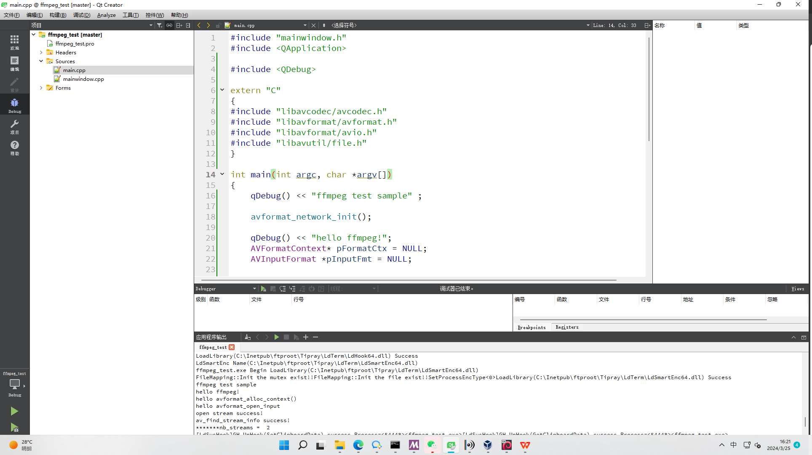Expand the Headers folder
The width and height of the screenshot is (812, 455).
pyautogui.click(x=41, y=53)
